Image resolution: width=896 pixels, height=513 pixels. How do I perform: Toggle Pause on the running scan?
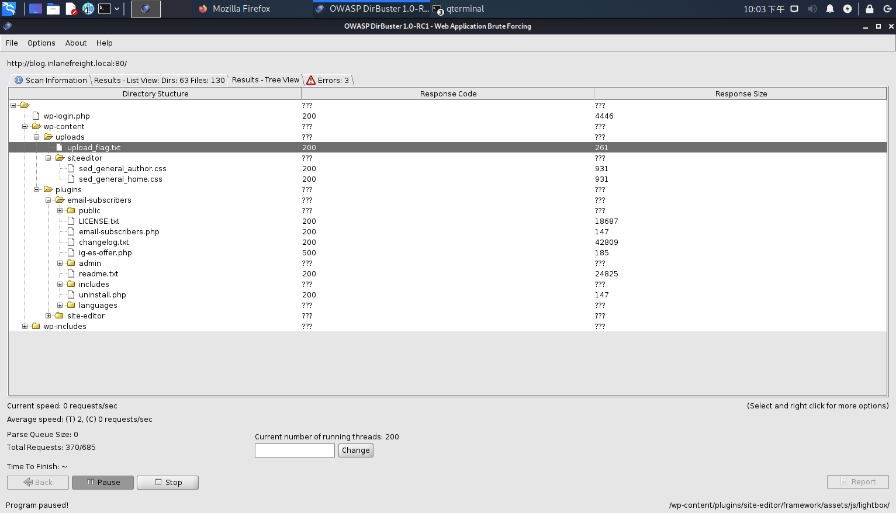(x=102, y=482)
